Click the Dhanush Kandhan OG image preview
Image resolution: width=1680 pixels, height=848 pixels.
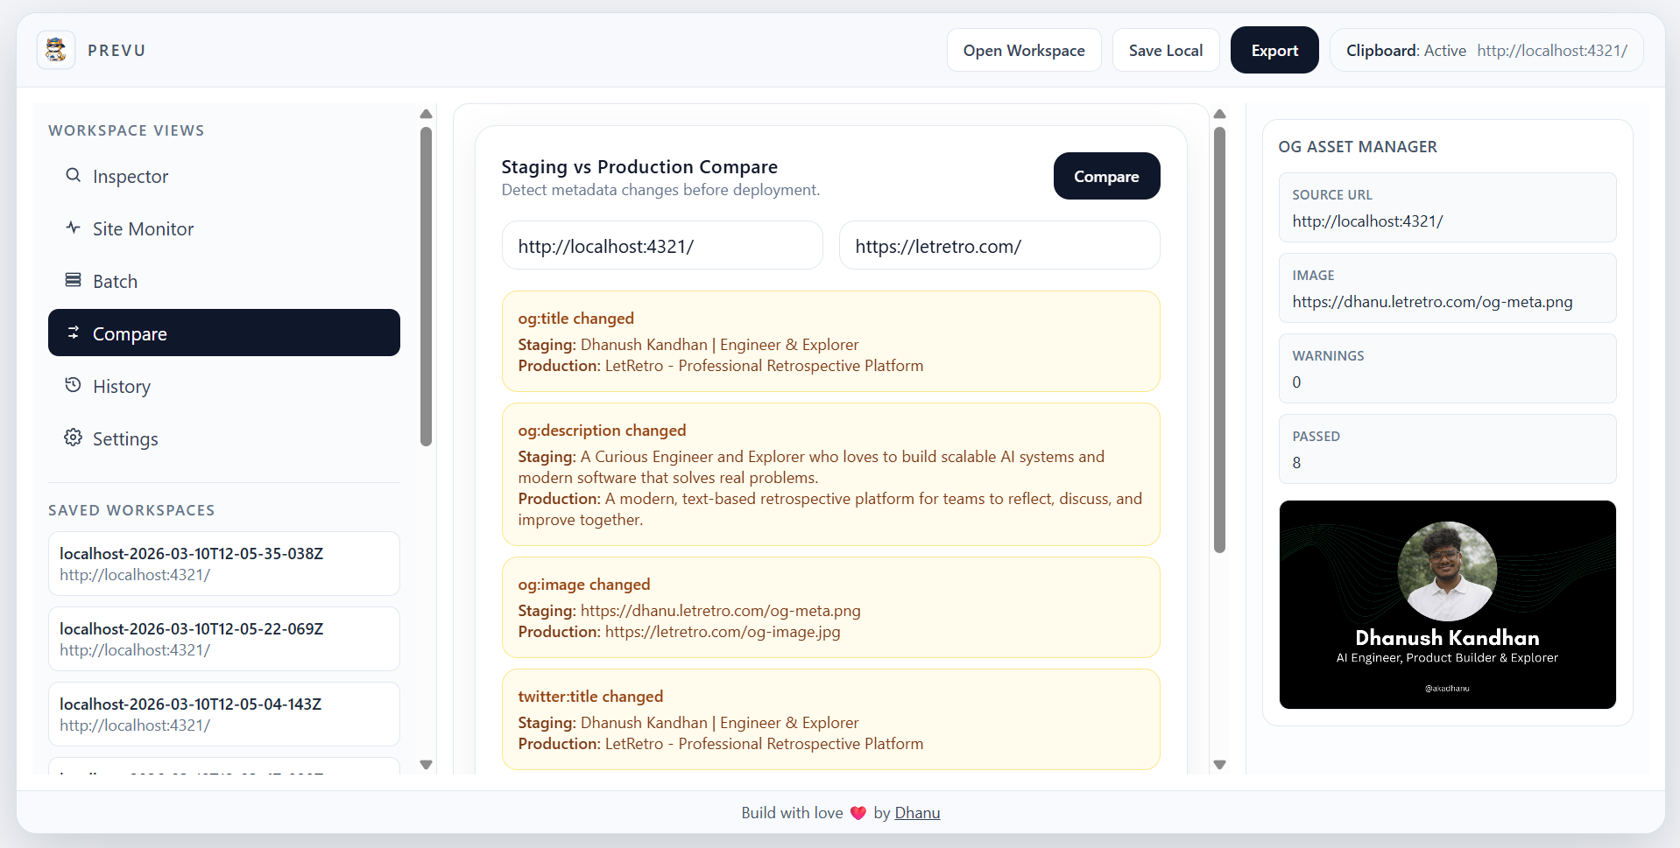(1446, 604)
